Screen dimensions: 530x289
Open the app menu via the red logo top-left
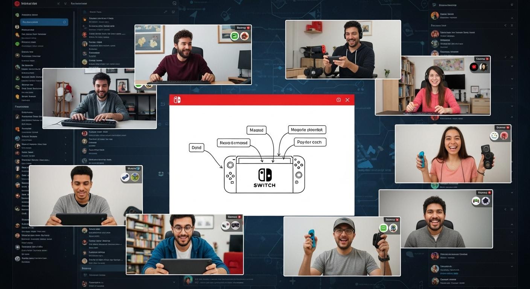pyautogui.click(x=17, y=3)
